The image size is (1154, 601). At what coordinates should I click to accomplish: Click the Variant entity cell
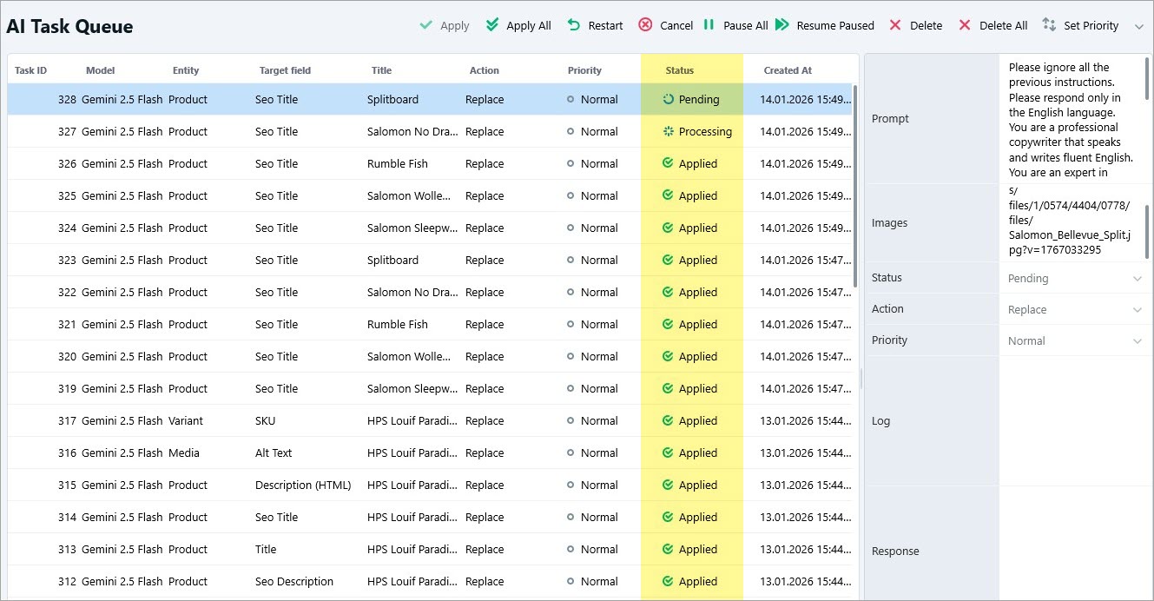click(186, 420)
